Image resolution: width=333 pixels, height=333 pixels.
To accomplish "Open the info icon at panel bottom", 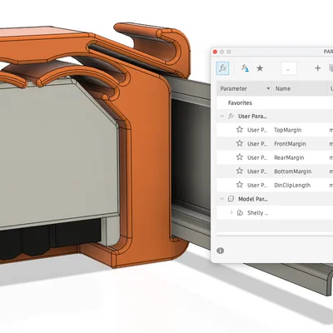I will coord(221,251).
